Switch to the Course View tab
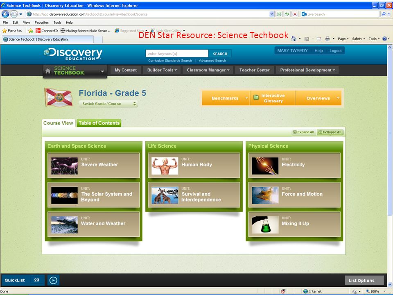 pyautogui.click(x=58, y=123)
